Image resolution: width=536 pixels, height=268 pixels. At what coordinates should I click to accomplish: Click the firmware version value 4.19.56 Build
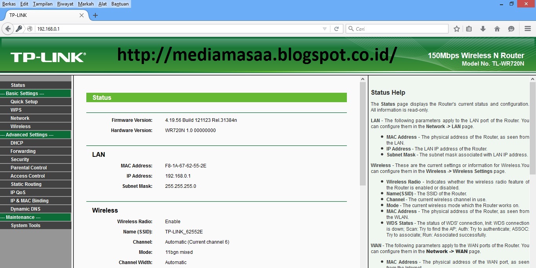(x=201, y=120)
